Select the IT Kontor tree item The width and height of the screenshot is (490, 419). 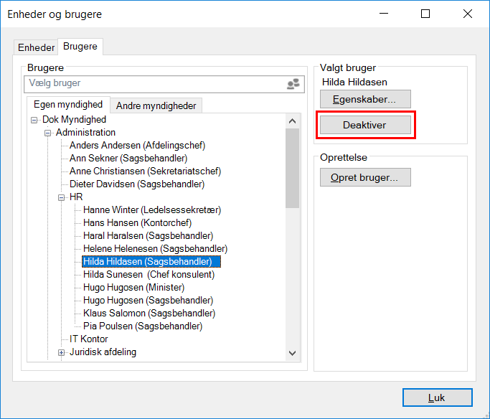coord(88,339)
